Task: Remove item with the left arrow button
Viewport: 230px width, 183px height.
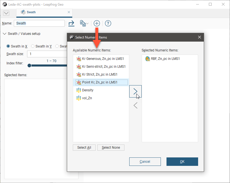Action: pyautogui.click(x=135, y=105)
